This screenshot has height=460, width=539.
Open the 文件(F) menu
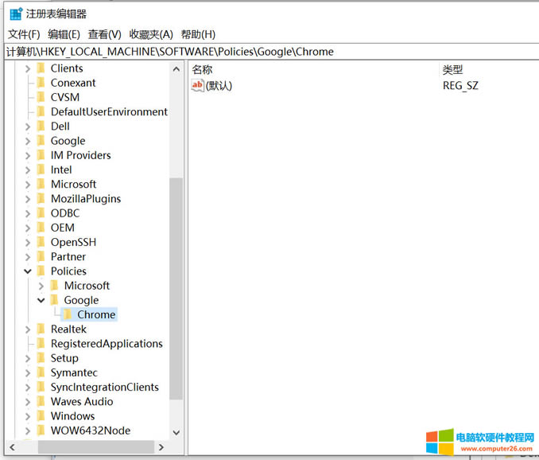(x=24, y=34)
